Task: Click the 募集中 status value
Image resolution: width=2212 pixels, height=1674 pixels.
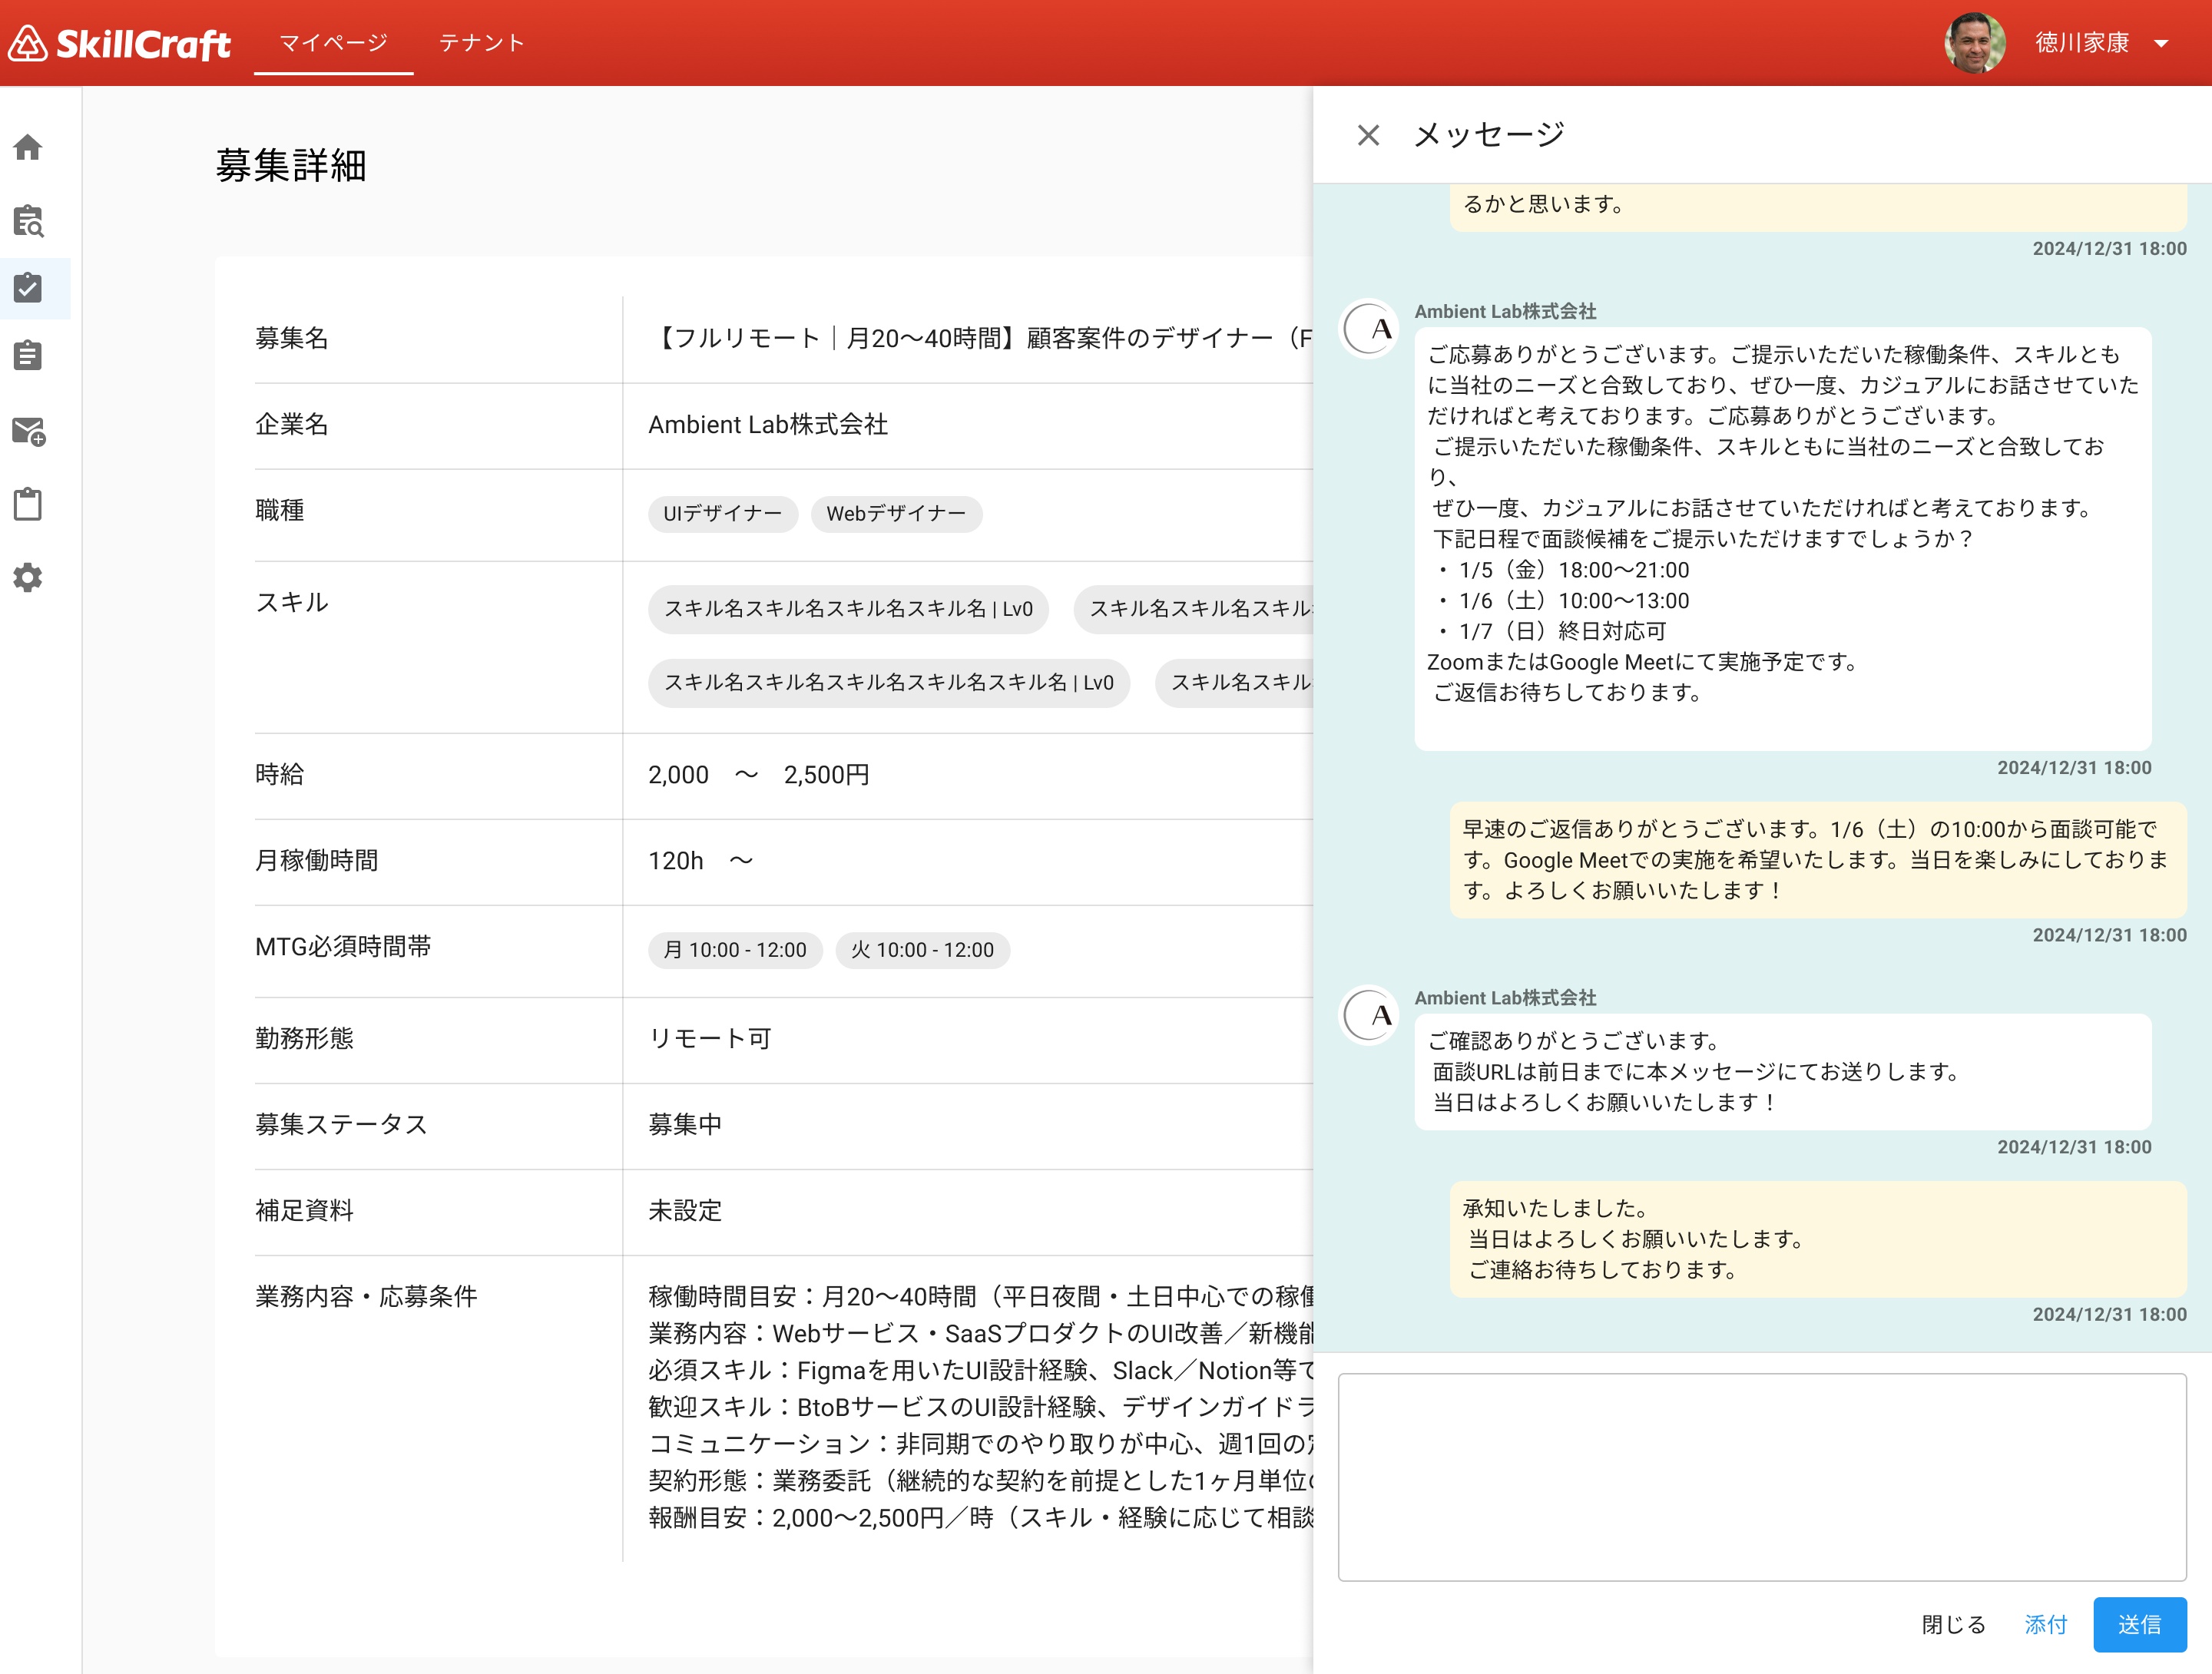Action: click(x=685, y=1125)
